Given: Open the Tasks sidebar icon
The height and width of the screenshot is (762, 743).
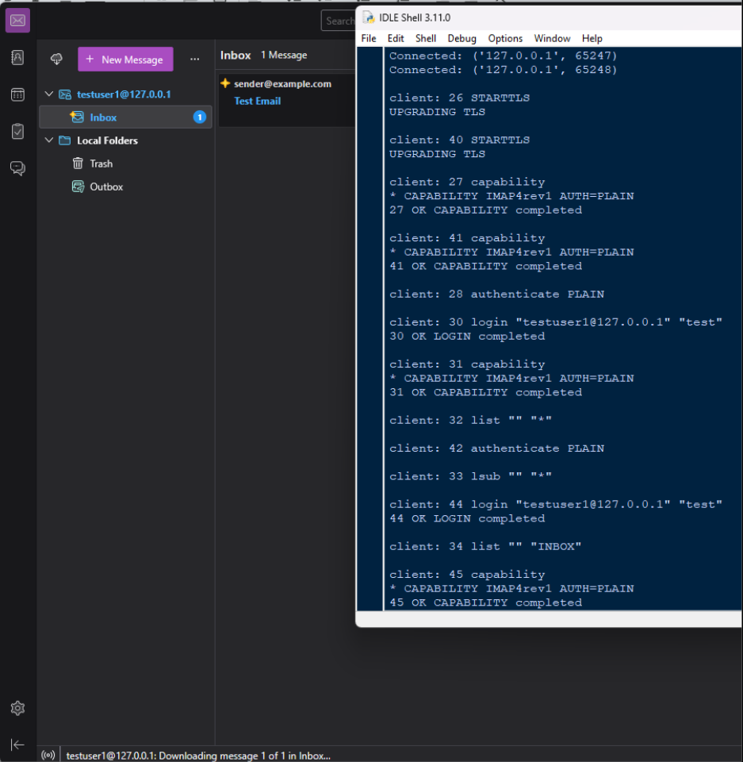Looking at the screenshot, I should (17, 131).
